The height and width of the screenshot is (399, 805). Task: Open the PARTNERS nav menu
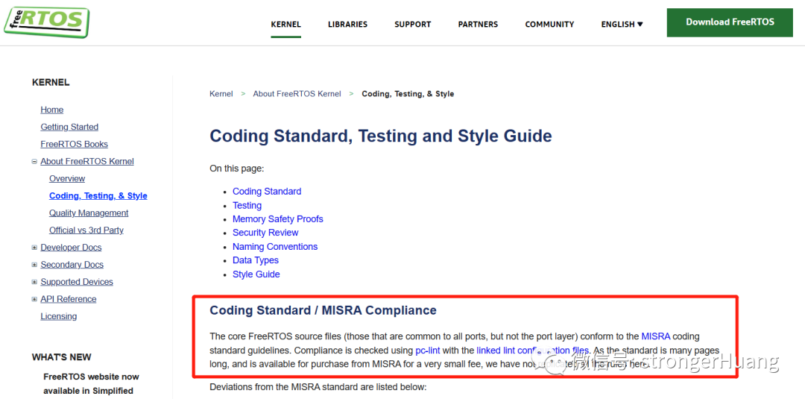(x=478, y=24)
